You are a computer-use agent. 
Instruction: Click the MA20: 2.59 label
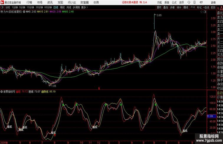[x=55, y=12]
